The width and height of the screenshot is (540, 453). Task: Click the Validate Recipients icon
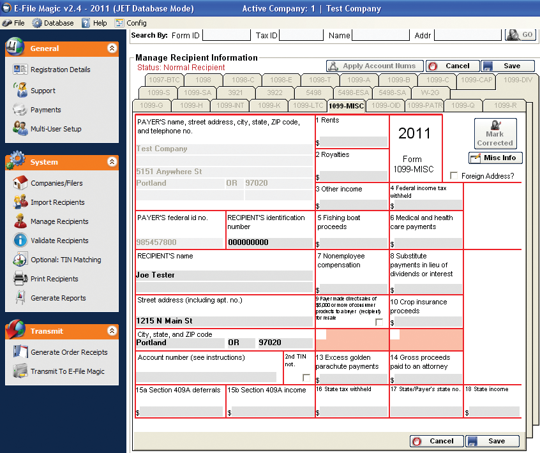(20, 241)
